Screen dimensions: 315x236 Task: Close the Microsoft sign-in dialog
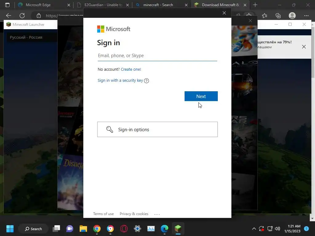224,13
